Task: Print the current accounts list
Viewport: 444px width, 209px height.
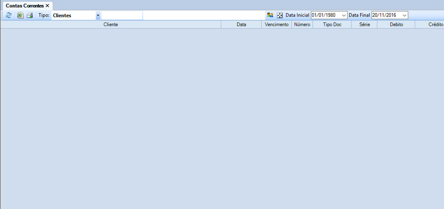Action: (x=30, y=15)
